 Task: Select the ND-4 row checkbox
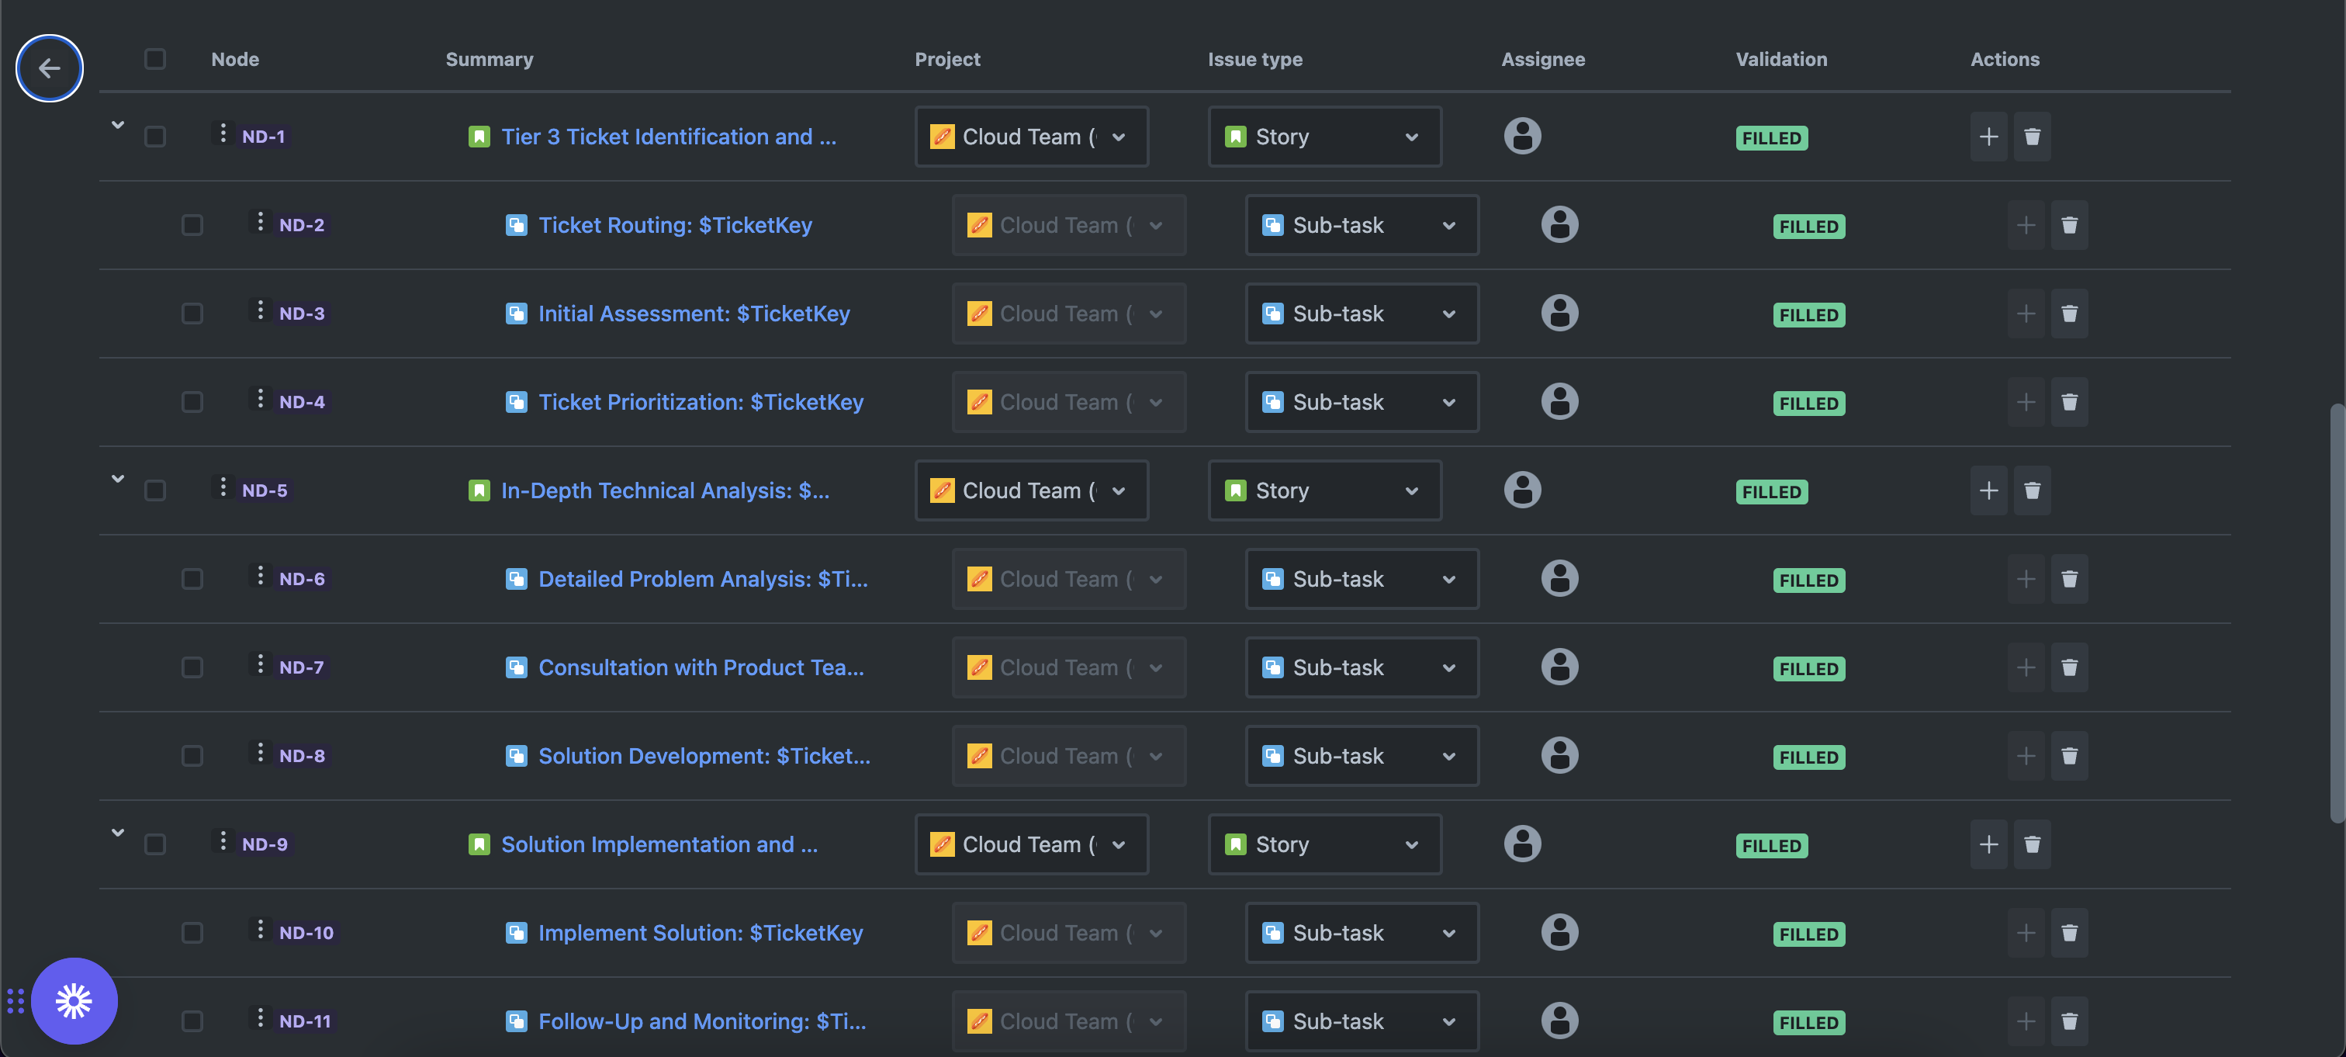point(192,402)
